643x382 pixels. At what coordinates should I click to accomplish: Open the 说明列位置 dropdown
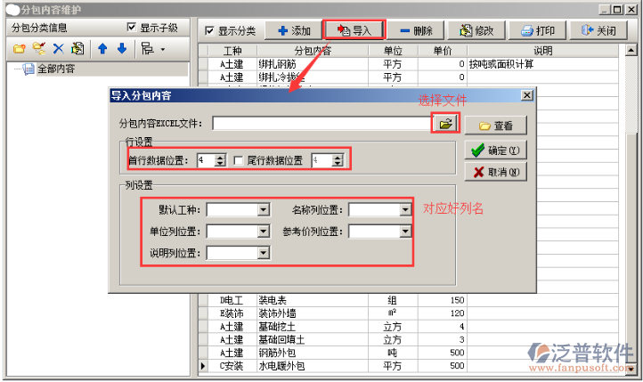pyautogui.click(x=264, y=253)
